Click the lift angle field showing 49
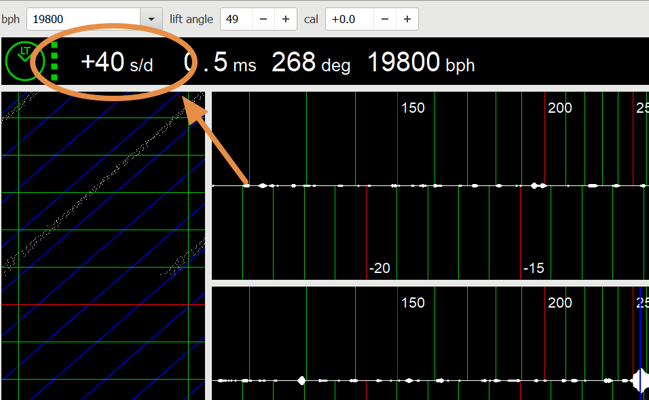Screen dimensions: 649x400 pos(236,19)
